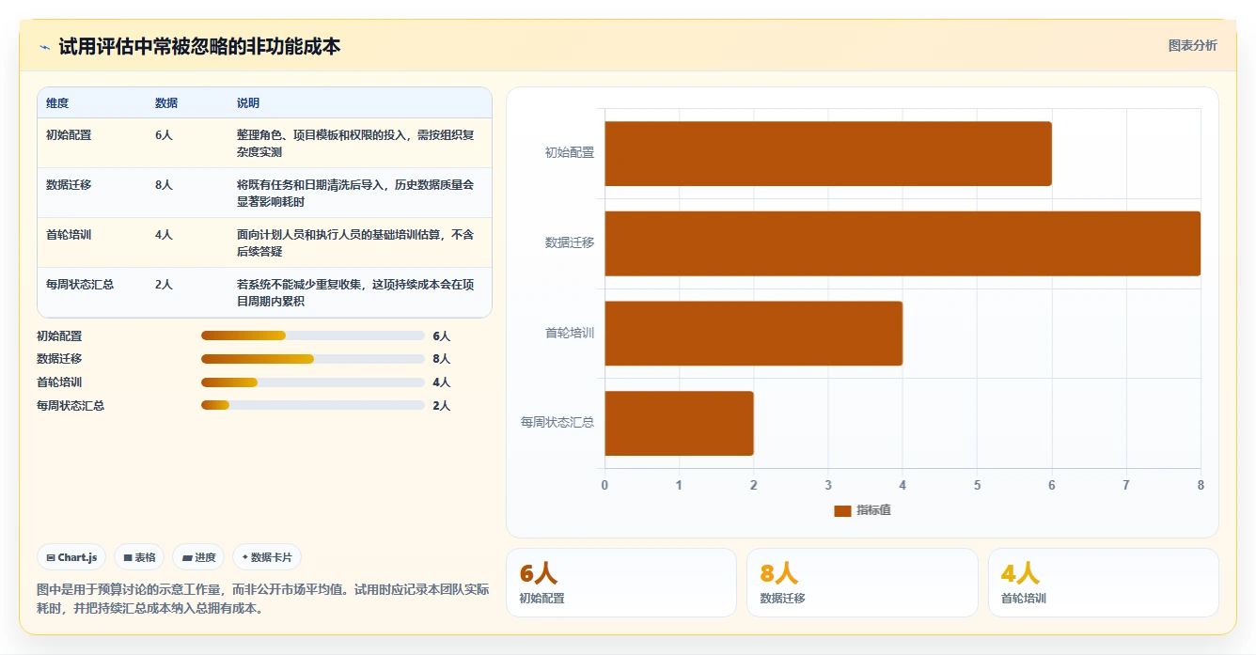The image size is (1256, 655).
Task: Open the 8人 数据迁移 data card
Action: click(862, 583)
